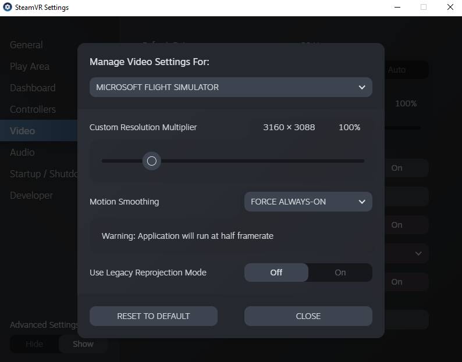The image size is (462, 362).
Task: Go to the Dashboard settings tab
Action: click(33, 88)
